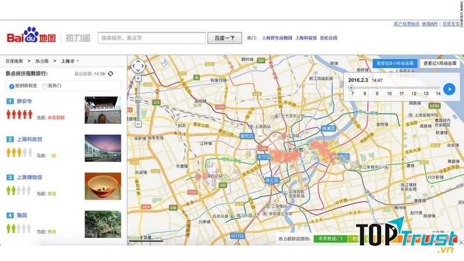Click the 非常舒适: 1 green legend swatch
Screen dimensions: 464x261
point(331,238)
